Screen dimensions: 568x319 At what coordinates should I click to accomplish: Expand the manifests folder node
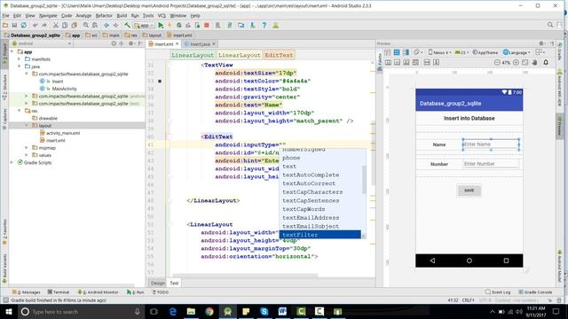point(20,59)
